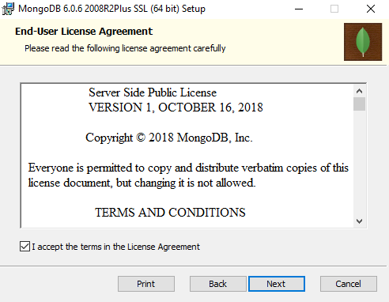Click the Server Side Public License heading
The width and height of the screenshot is (389, 302).
pyautogui.click(x=153, y=92)
